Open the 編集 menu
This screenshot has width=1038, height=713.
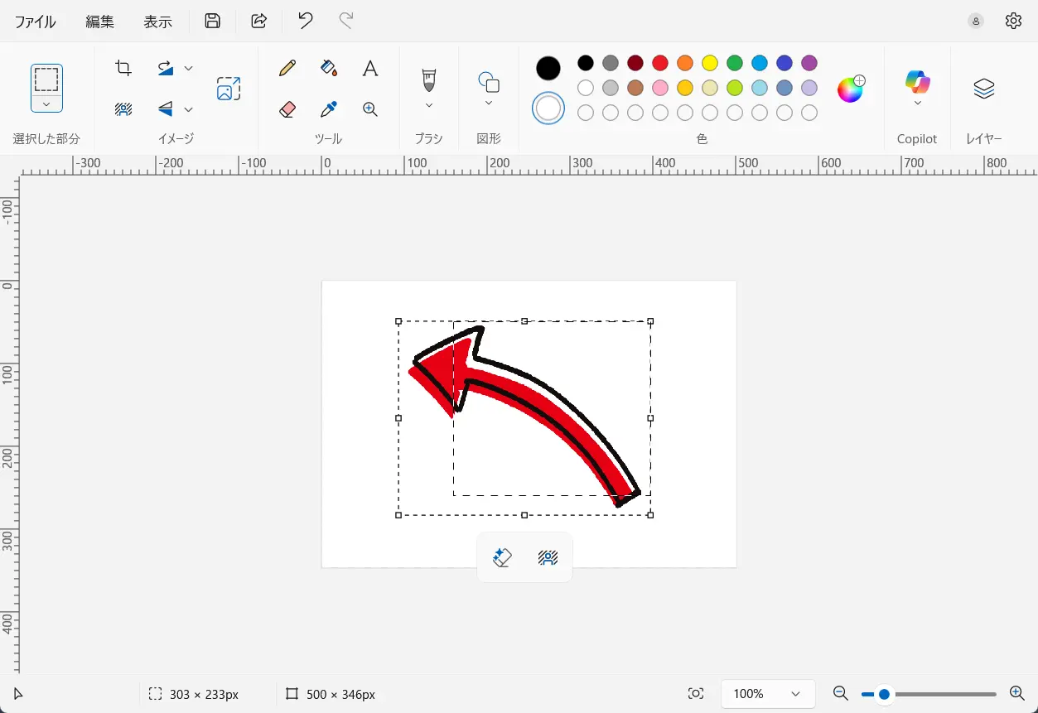pos(100,22)
